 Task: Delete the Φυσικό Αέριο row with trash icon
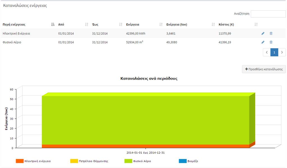tap(271, 42)
